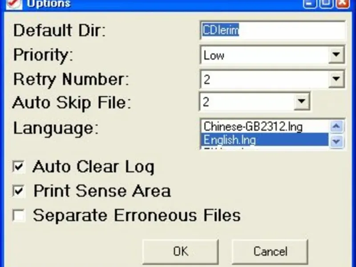Enable the Auto Clear Log checkbox
The image size is (356, 267).
point(19,167)
